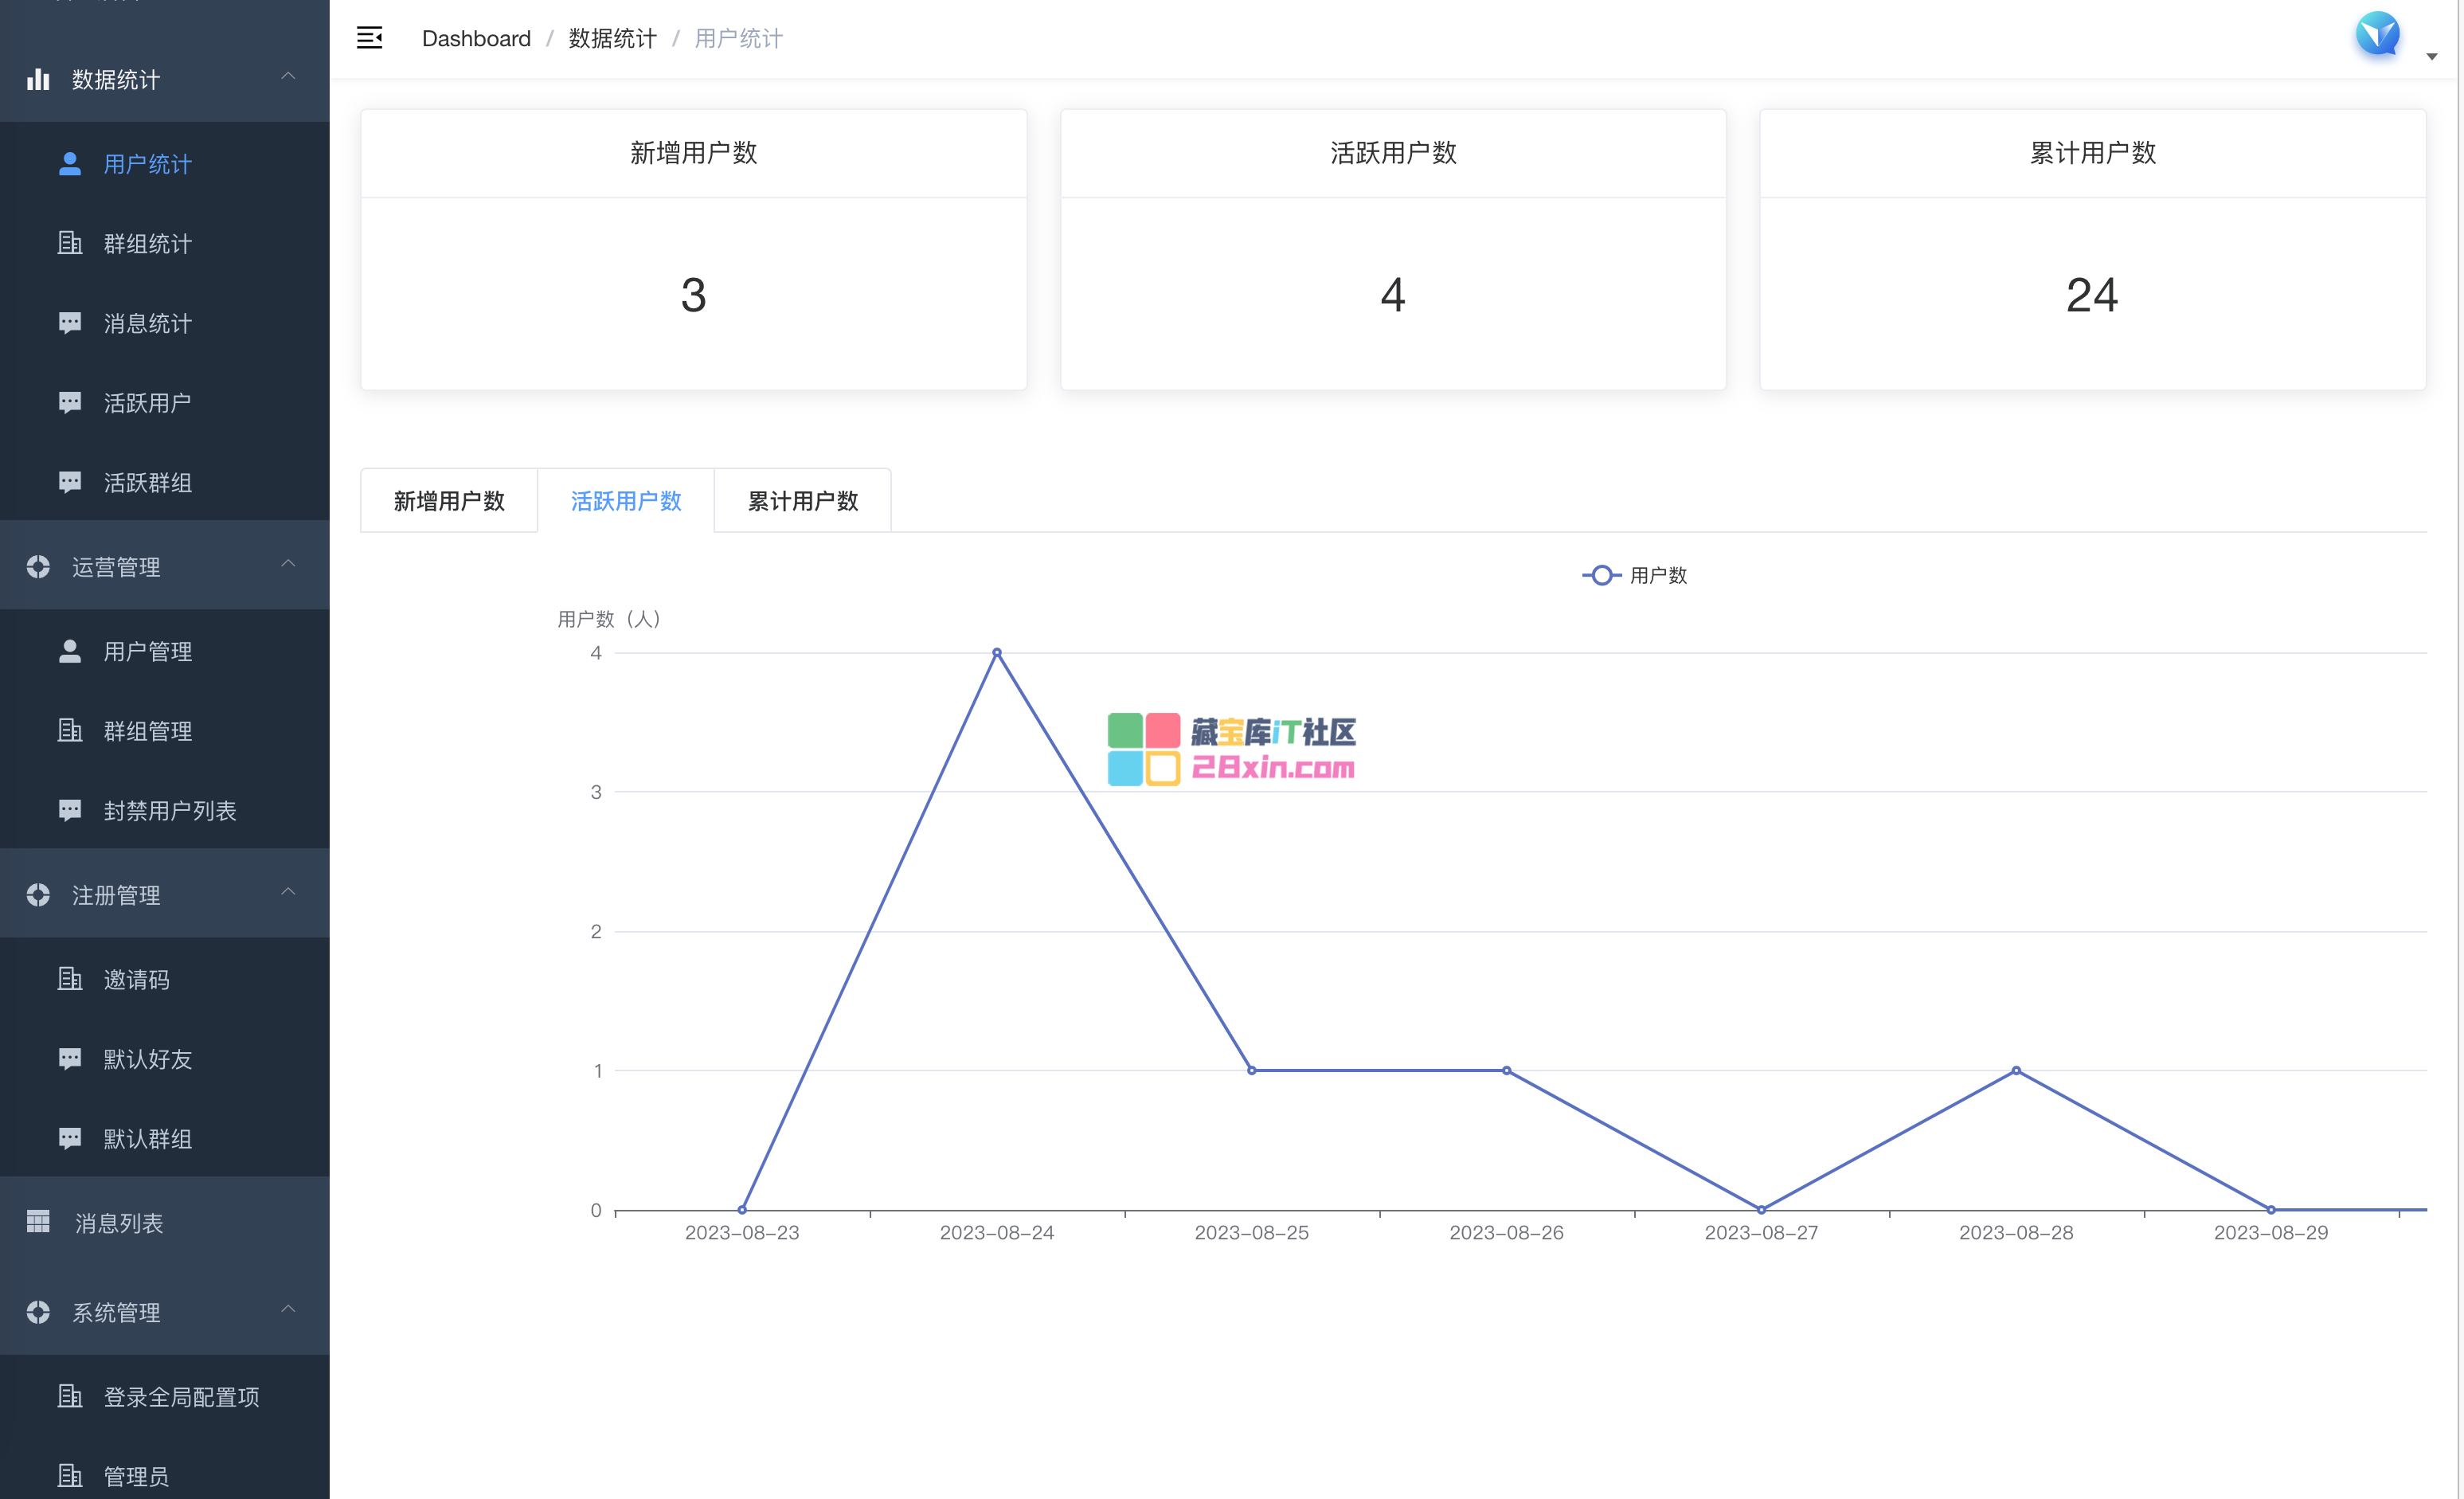
Task: Click the 2023-08-24 peak data point
Action: [996, 653]
